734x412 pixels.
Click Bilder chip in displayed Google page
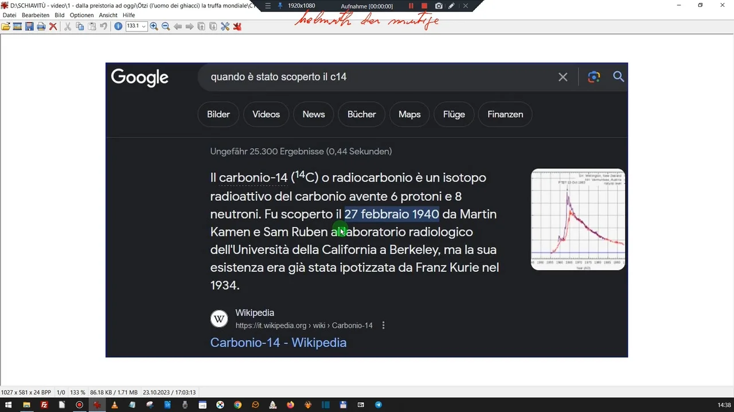(218, 114)
